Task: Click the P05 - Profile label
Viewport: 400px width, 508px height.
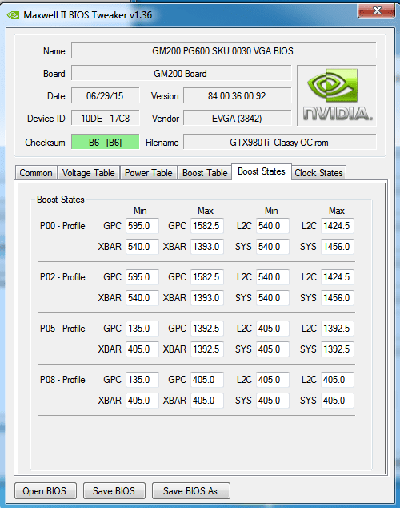Action: tap(62, 329)
